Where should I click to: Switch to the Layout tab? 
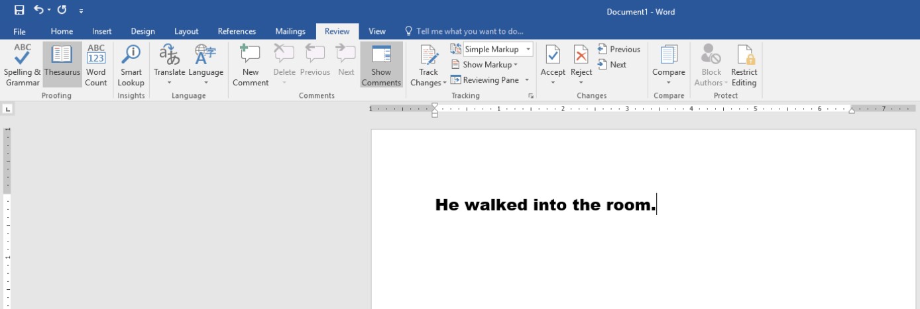point(186,31)
